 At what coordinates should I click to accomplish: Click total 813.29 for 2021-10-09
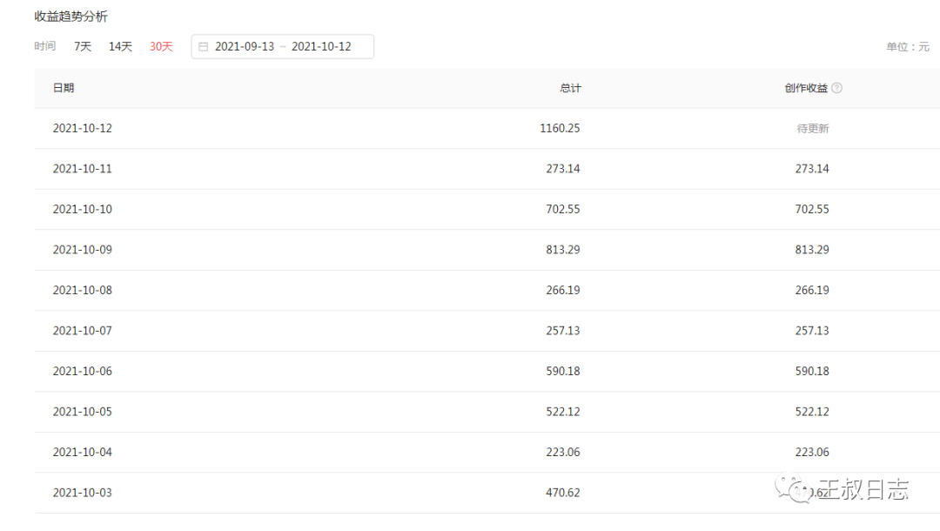point(563,250)
